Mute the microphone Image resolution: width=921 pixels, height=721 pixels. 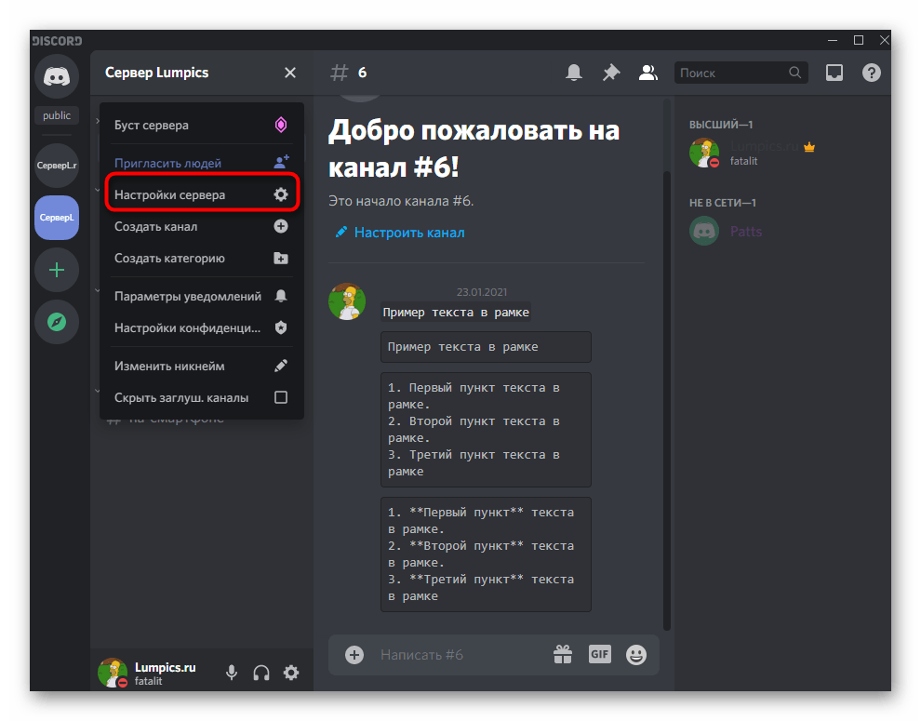pyautogui.click(x=232, y=673)
